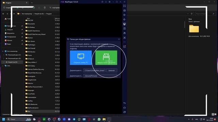
Task: Collapse the Nox sidebar with double-chevron icon
Action: click(125, 2)
